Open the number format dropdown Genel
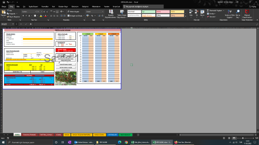This screenshot has height=145, width=259. (102, 12)
